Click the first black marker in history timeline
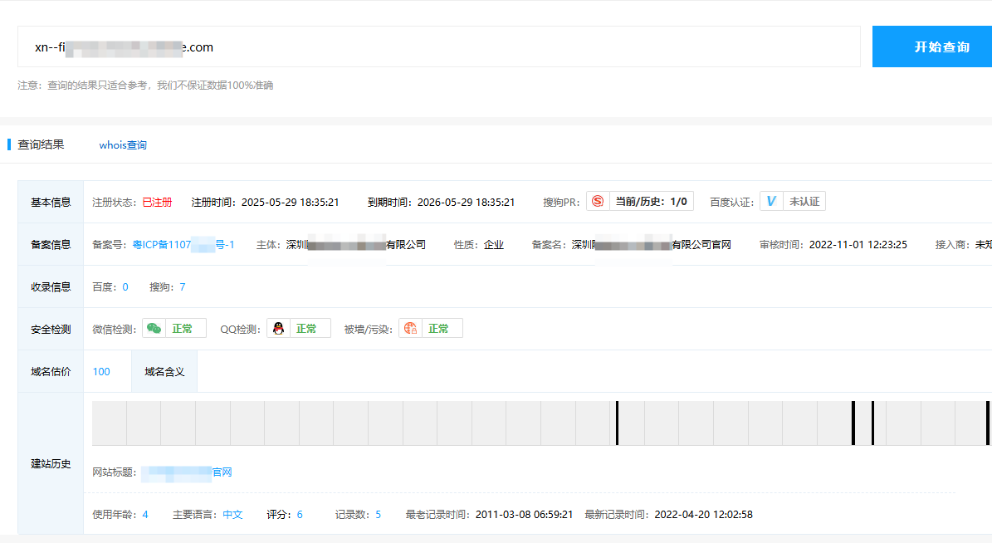The height and width of the screenshot is (543, 992). click(617, 423)
